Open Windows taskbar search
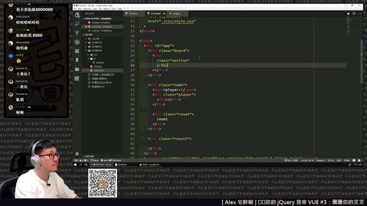The width and height of the screenshot is (367, 206). pos(80,165)
